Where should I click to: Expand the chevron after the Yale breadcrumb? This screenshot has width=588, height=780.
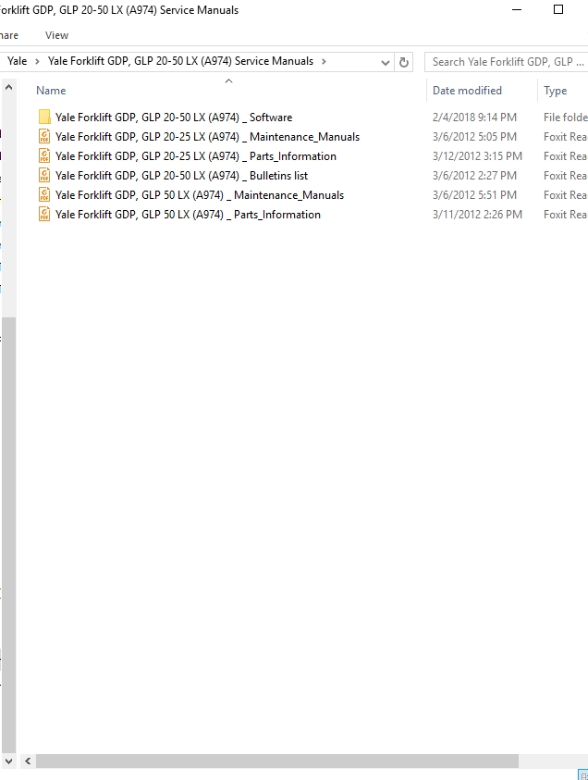(37, 62)
